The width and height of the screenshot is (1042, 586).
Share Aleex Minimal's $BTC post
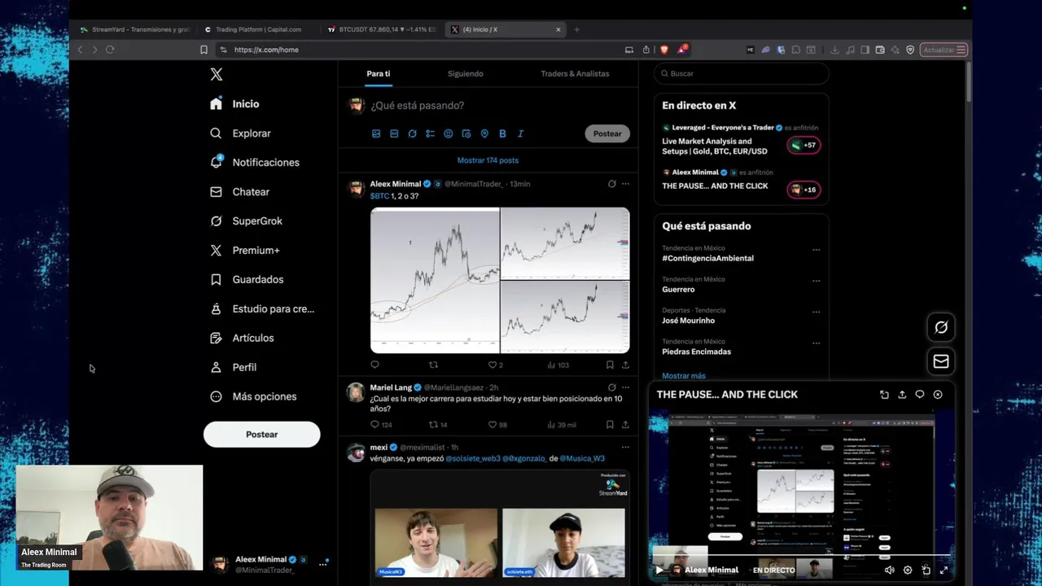[x=625, y=365]
